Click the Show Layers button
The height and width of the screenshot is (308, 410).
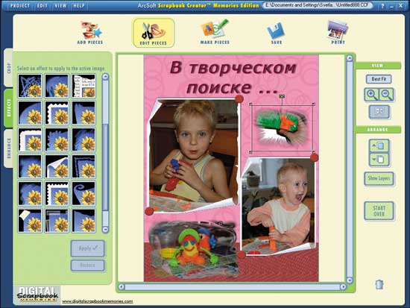coord(379,178)
